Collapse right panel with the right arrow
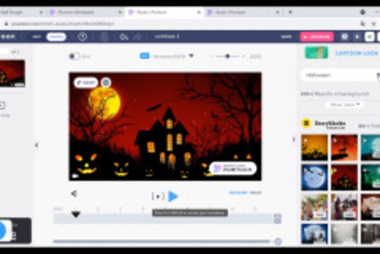This screenshot has width=380, height=254. pos(294,139)
